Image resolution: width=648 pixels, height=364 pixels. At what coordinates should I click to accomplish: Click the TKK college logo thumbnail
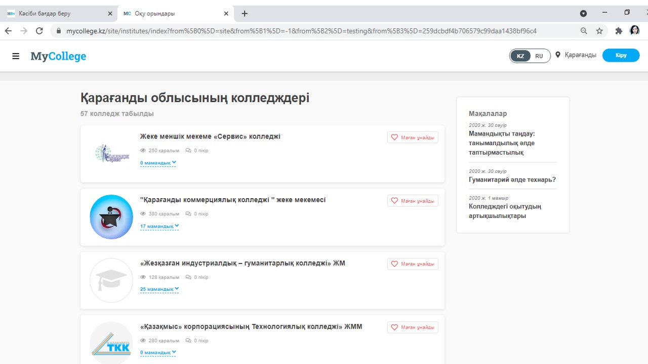coord(111,343)
